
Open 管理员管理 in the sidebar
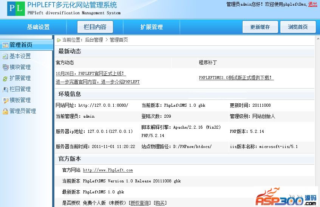coord(23,111)
